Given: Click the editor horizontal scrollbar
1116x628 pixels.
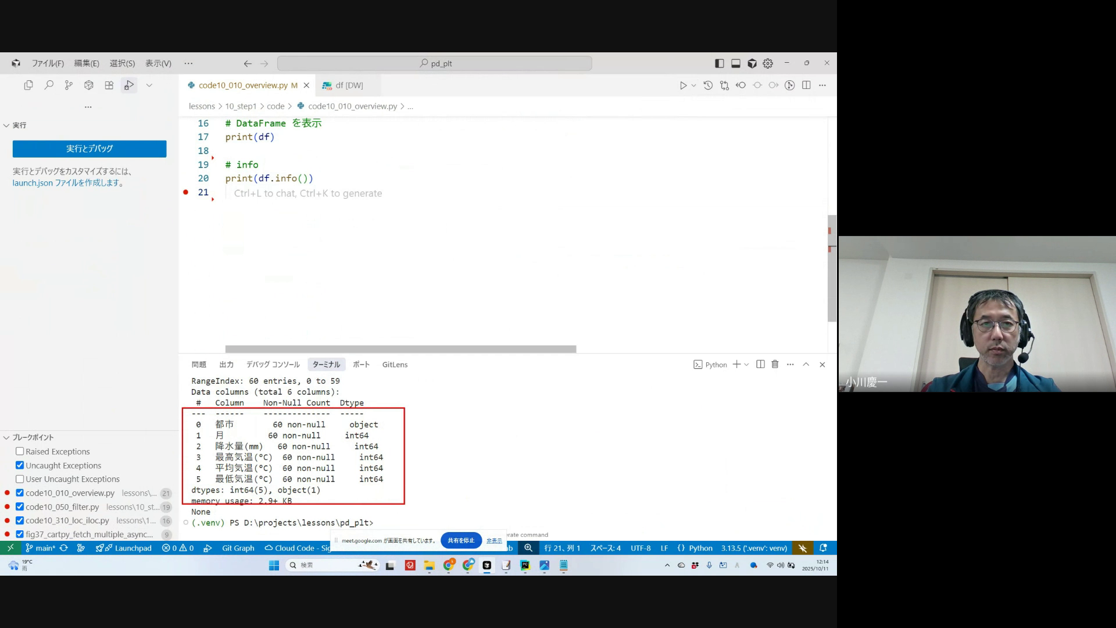Looking at the screenshot, I should tap(400, 349).
